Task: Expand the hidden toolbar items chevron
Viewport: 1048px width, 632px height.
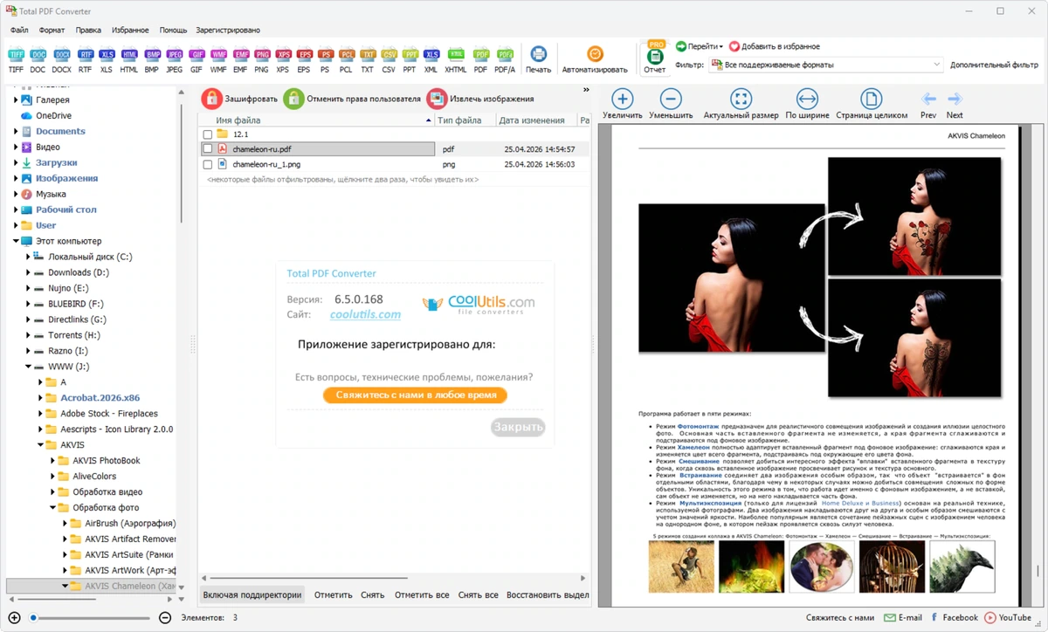Action: (586, 90)
